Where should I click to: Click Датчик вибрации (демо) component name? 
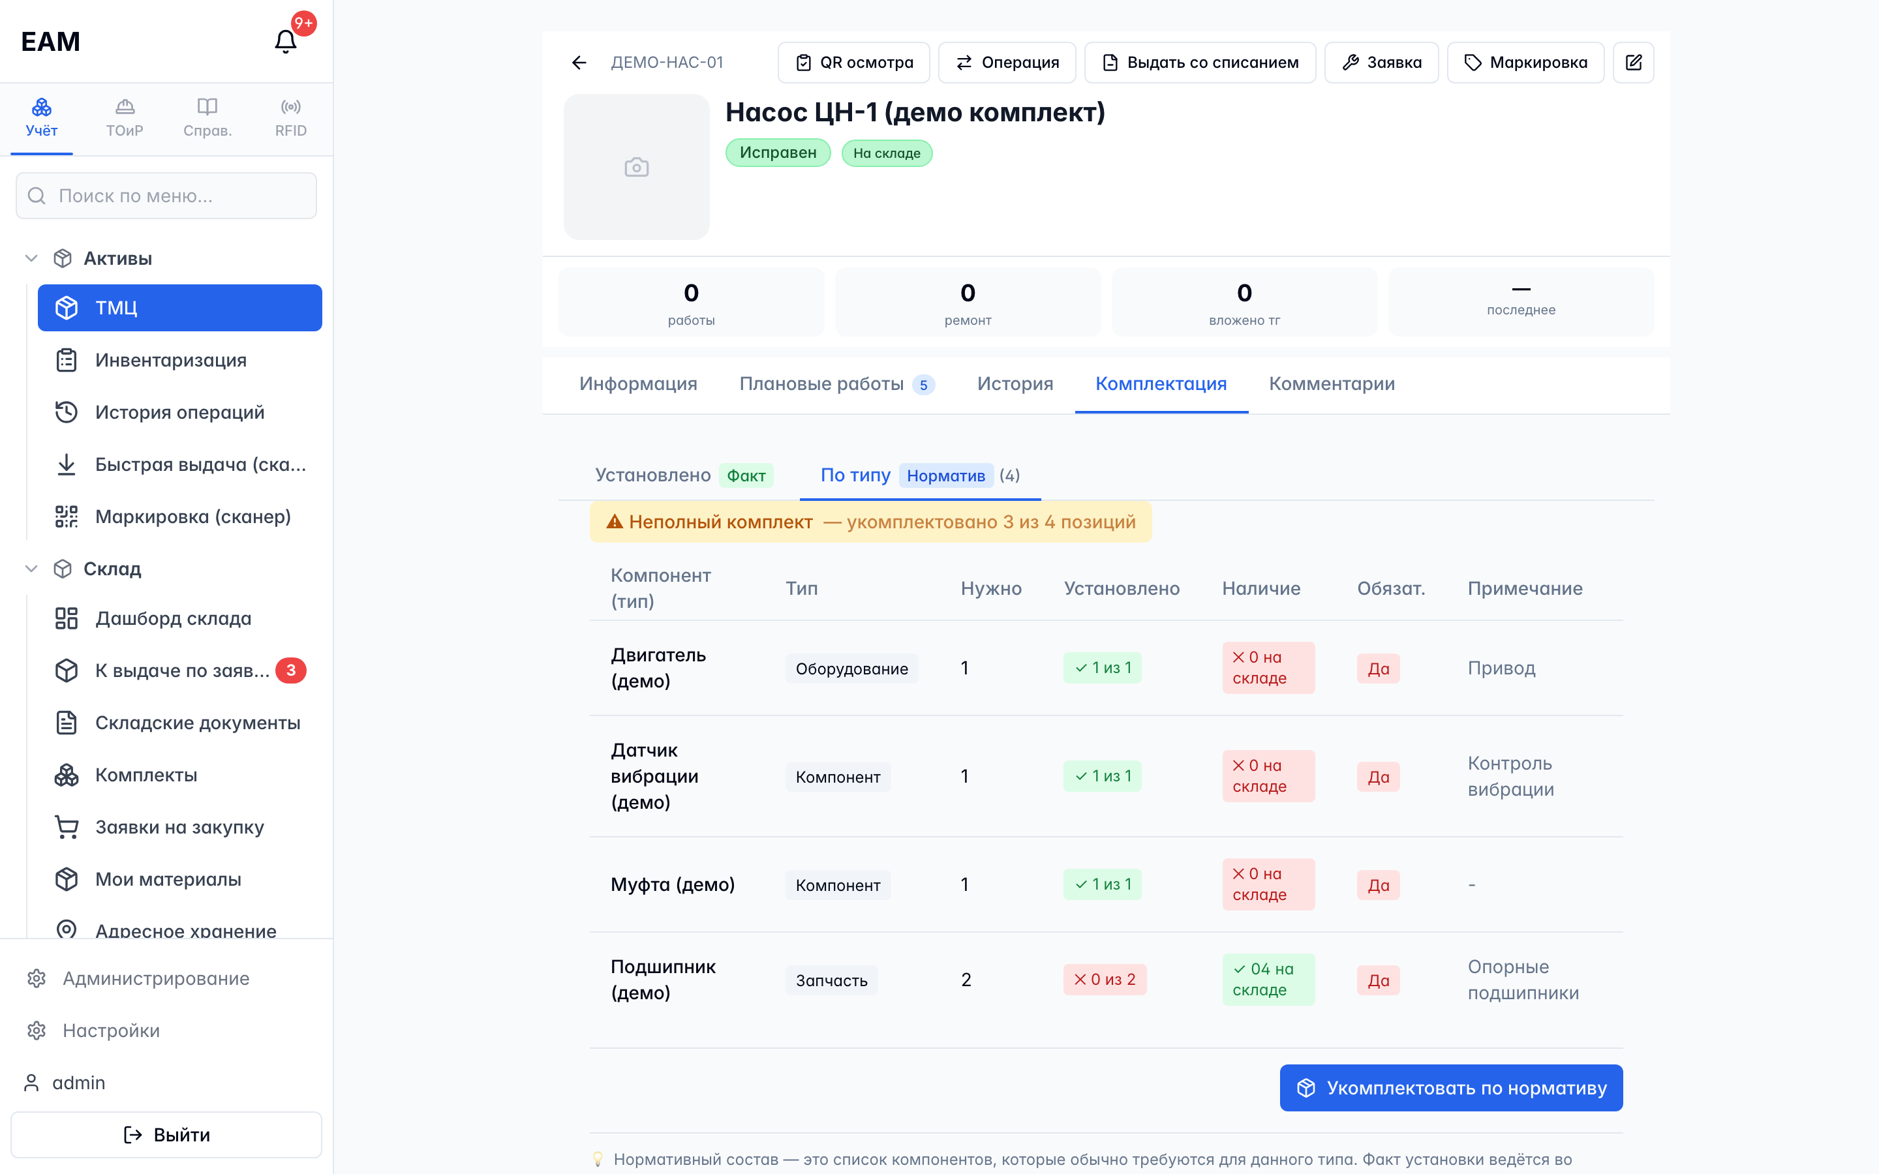coord(654,775)
